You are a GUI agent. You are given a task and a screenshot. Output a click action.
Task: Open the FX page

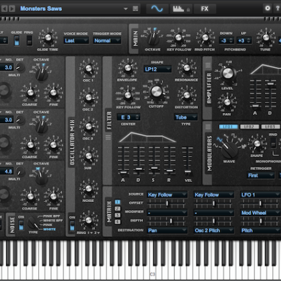click(205, 9)
